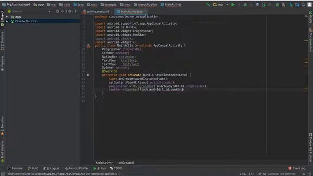Click MainActivity in bottom editor breadcrumb
The height and width of the screenshot is (176, 313).
coord(104,163)
